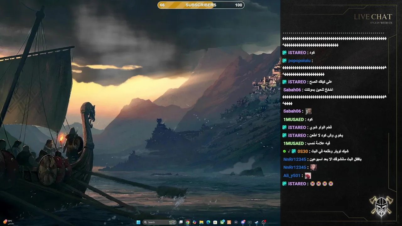Click iSTAREO name beside the crying emojis
Viewport: 402px width, 226px height.
(x=297, y=184)
